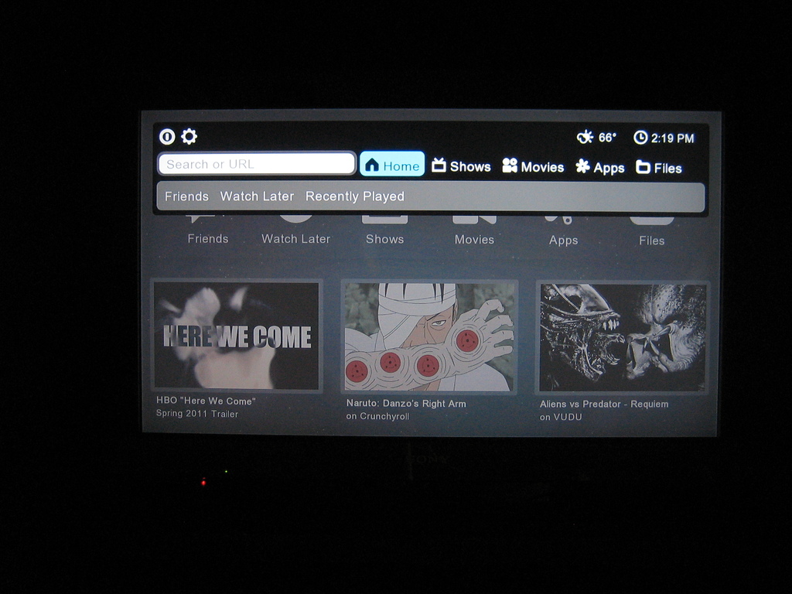Image resolution: width=792 pixels, height=594 pixels.
Task: Click the "Naruto: Danzo's Right Arm" title text
Action: pos(406,403)
